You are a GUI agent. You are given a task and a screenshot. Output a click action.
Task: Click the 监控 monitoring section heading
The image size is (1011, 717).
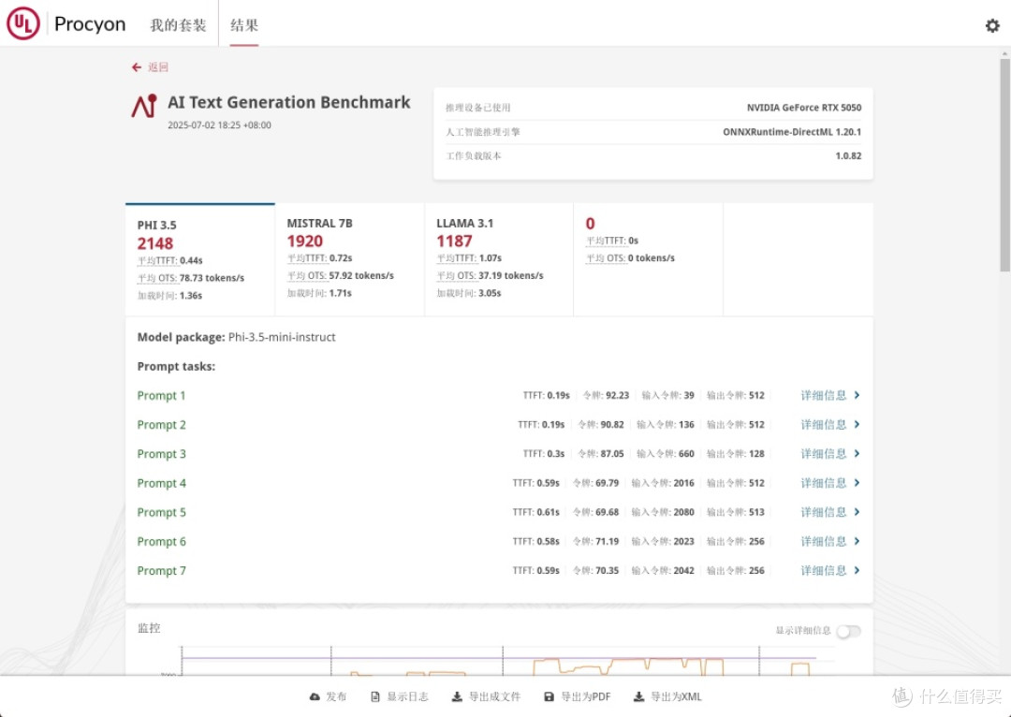(x=149, y=628)
